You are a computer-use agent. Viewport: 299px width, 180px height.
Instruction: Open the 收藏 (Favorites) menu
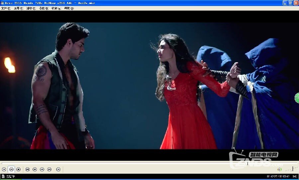[x=56, y=8]
